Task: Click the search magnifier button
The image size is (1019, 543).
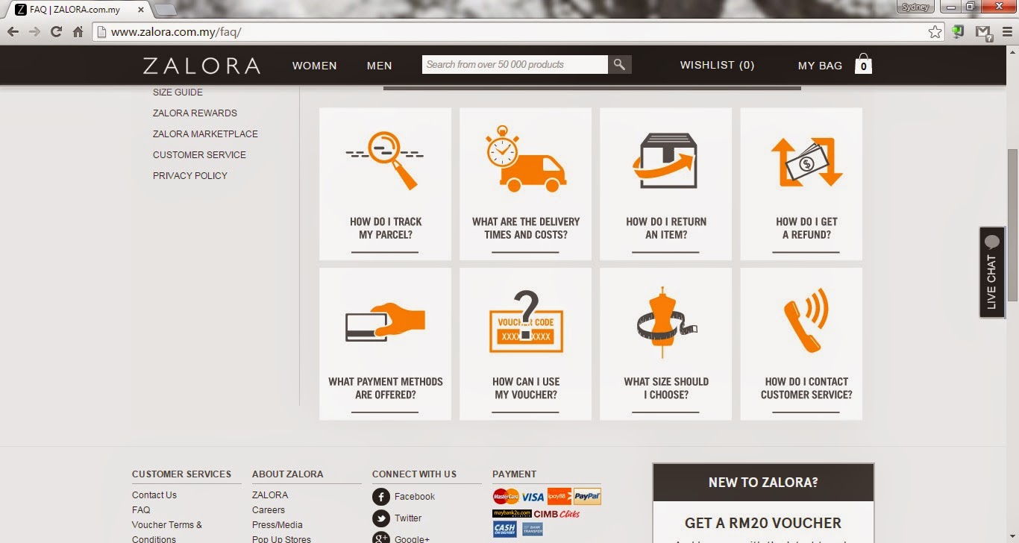Action: click(x=619, y=65)
